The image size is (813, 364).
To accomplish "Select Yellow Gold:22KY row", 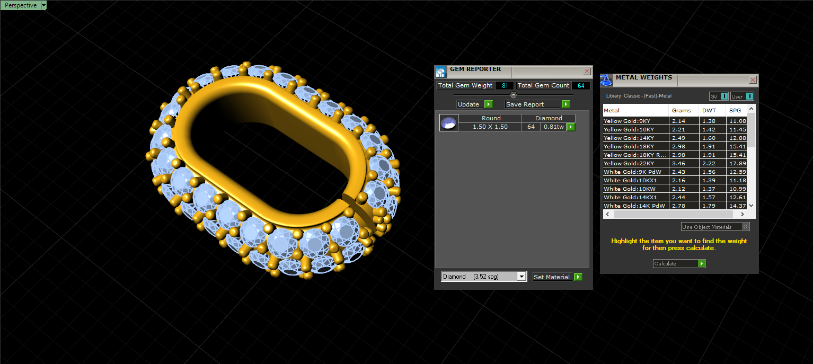I will (675, 163).
